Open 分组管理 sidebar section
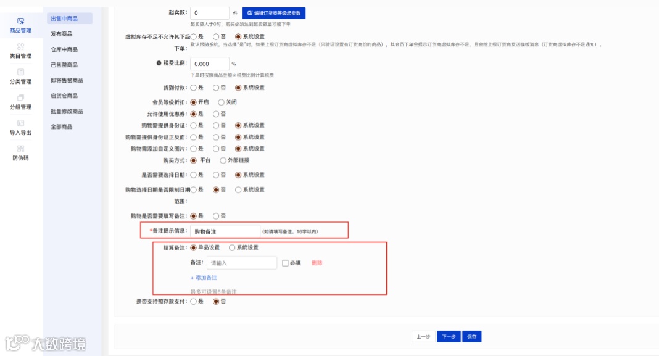659x356 pixels. [20, 102]
